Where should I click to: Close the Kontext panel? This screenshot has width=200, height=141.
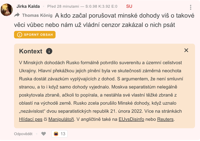tap(186, 50)
